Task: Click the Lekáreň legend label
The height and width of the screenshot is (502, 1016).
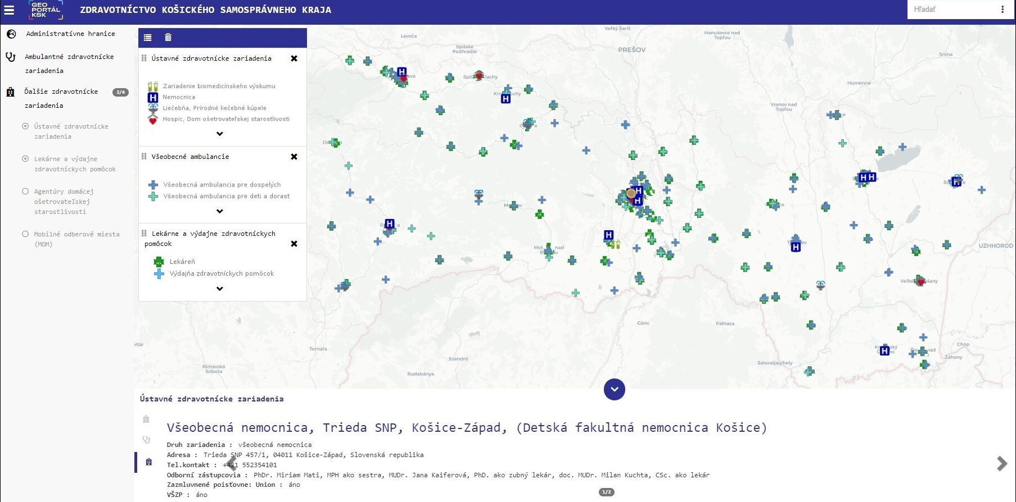Action: [182, 262]
